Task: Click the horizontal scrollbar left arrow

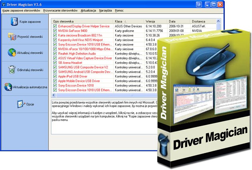Action: tap(54, 95)
